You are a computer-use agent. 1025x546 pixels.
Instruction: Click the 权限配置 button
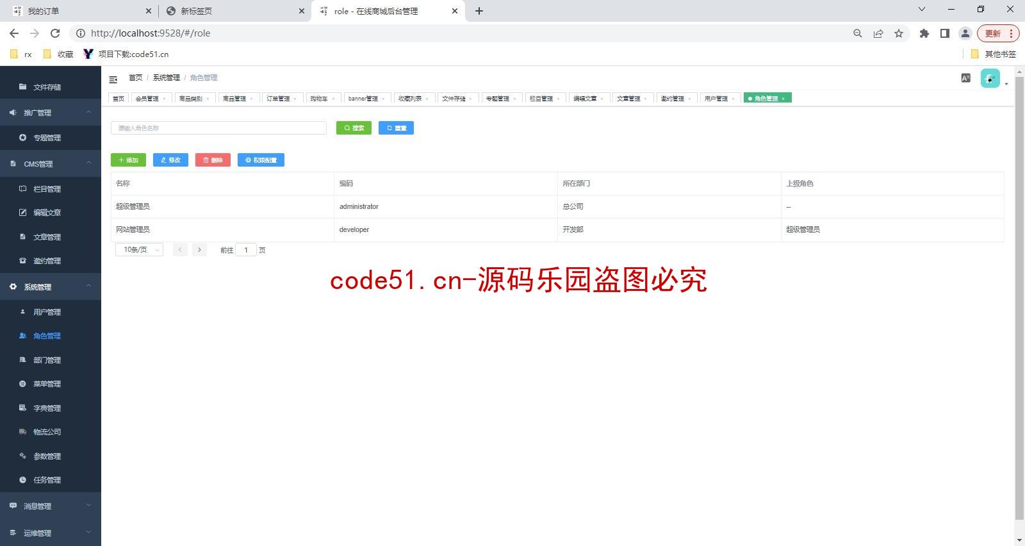[261, 160]
